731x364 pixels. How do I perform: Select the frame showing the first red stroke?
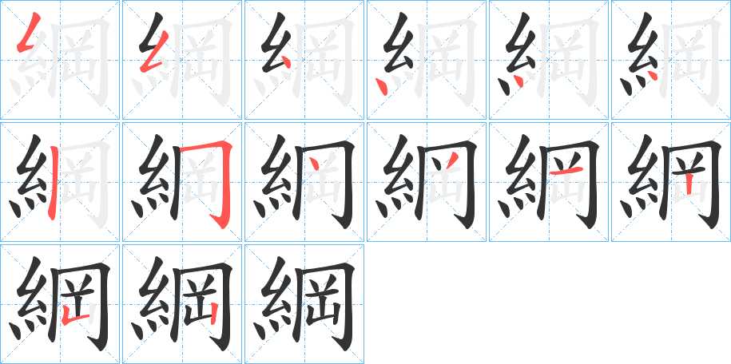(60, 60)
